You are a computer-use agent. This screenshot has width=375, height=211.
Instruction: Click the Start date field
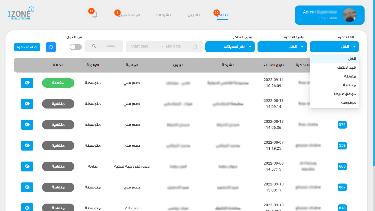[140, 46]
